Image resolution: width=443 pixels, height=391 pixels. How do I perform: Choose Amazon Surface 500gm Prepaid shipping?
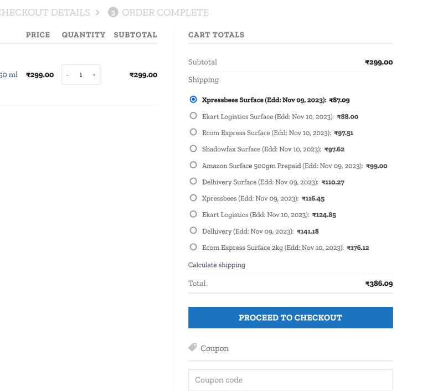193,164
